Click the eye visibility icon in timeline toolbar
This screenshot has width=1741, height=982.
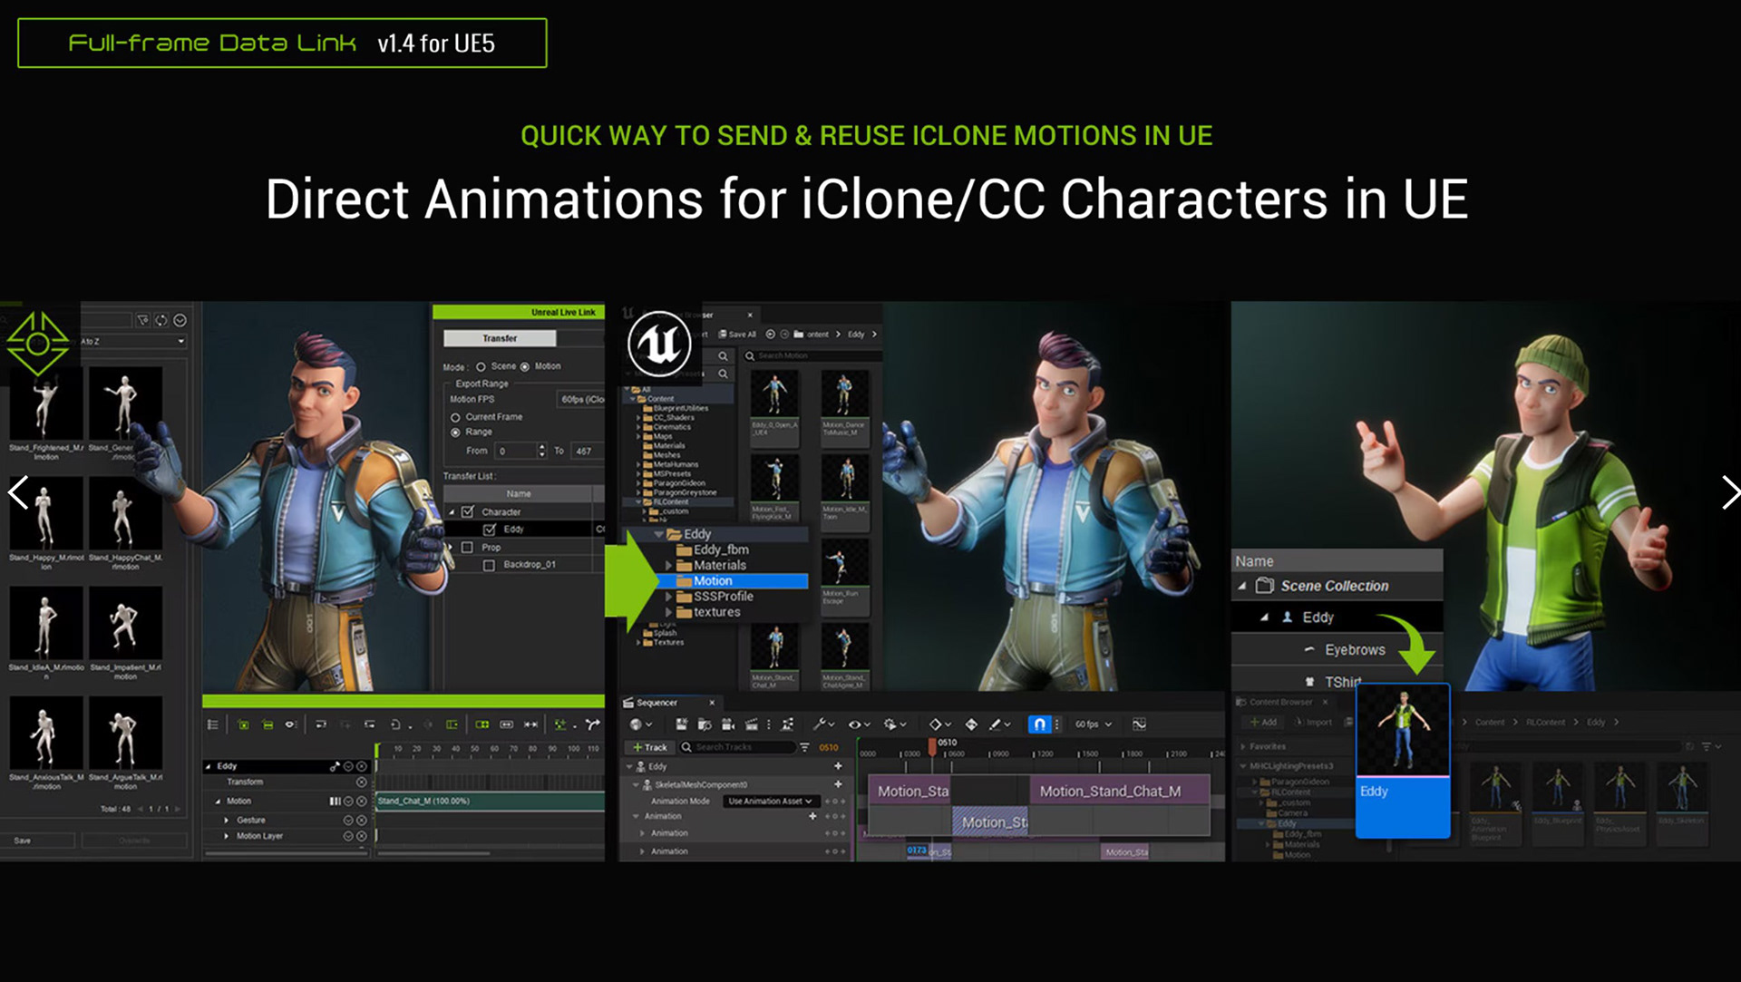(x=290, y=724)
